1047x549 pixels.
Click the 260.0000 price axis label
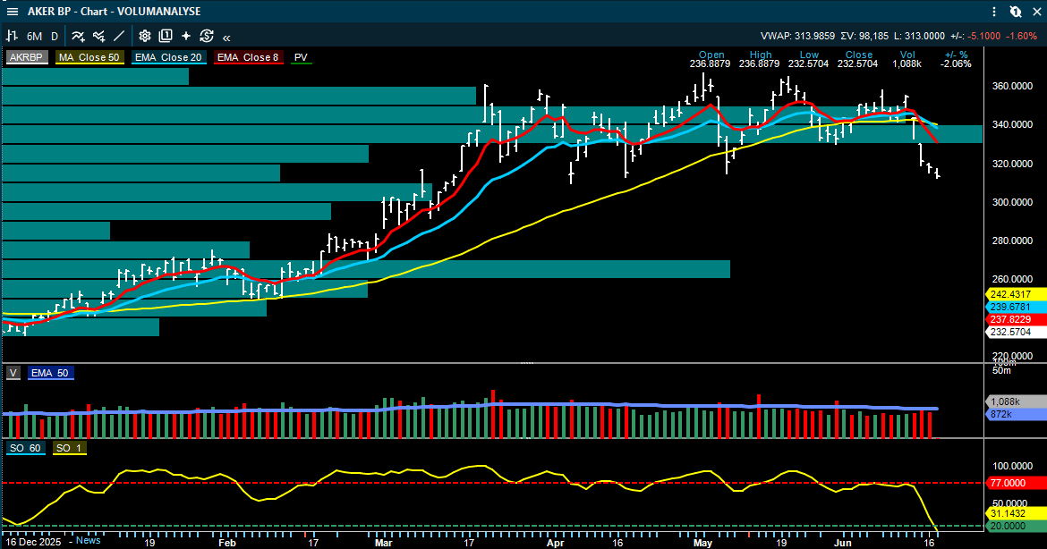(1012, 280)
